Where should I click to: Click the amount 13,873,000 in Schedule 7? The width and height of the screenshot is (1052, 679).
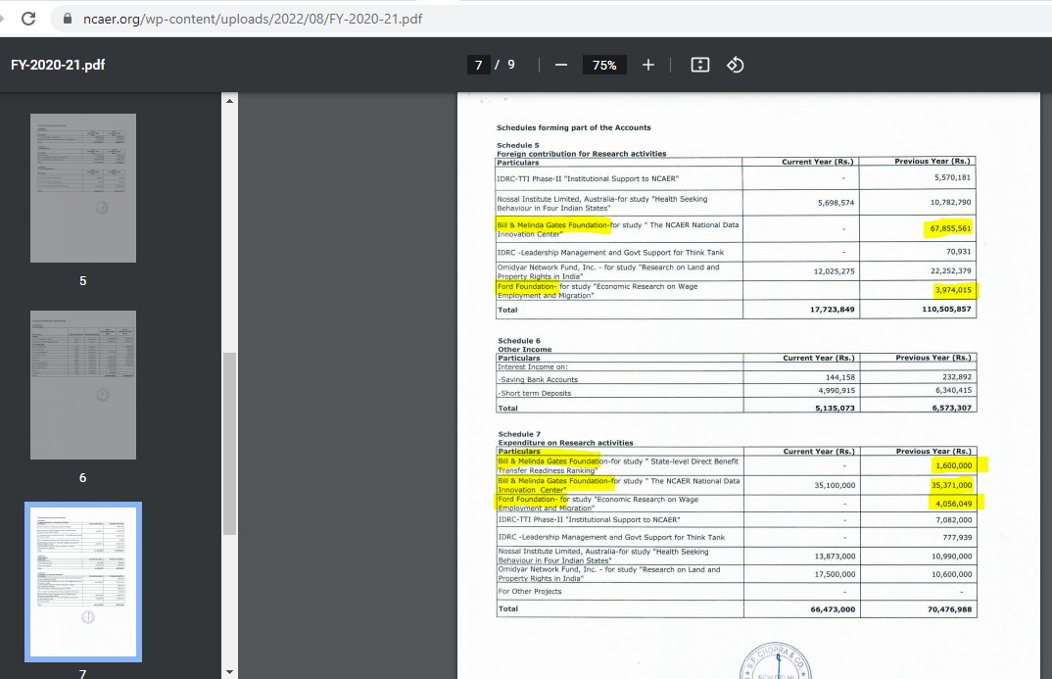pyautogui.click(x=835, y=557)
